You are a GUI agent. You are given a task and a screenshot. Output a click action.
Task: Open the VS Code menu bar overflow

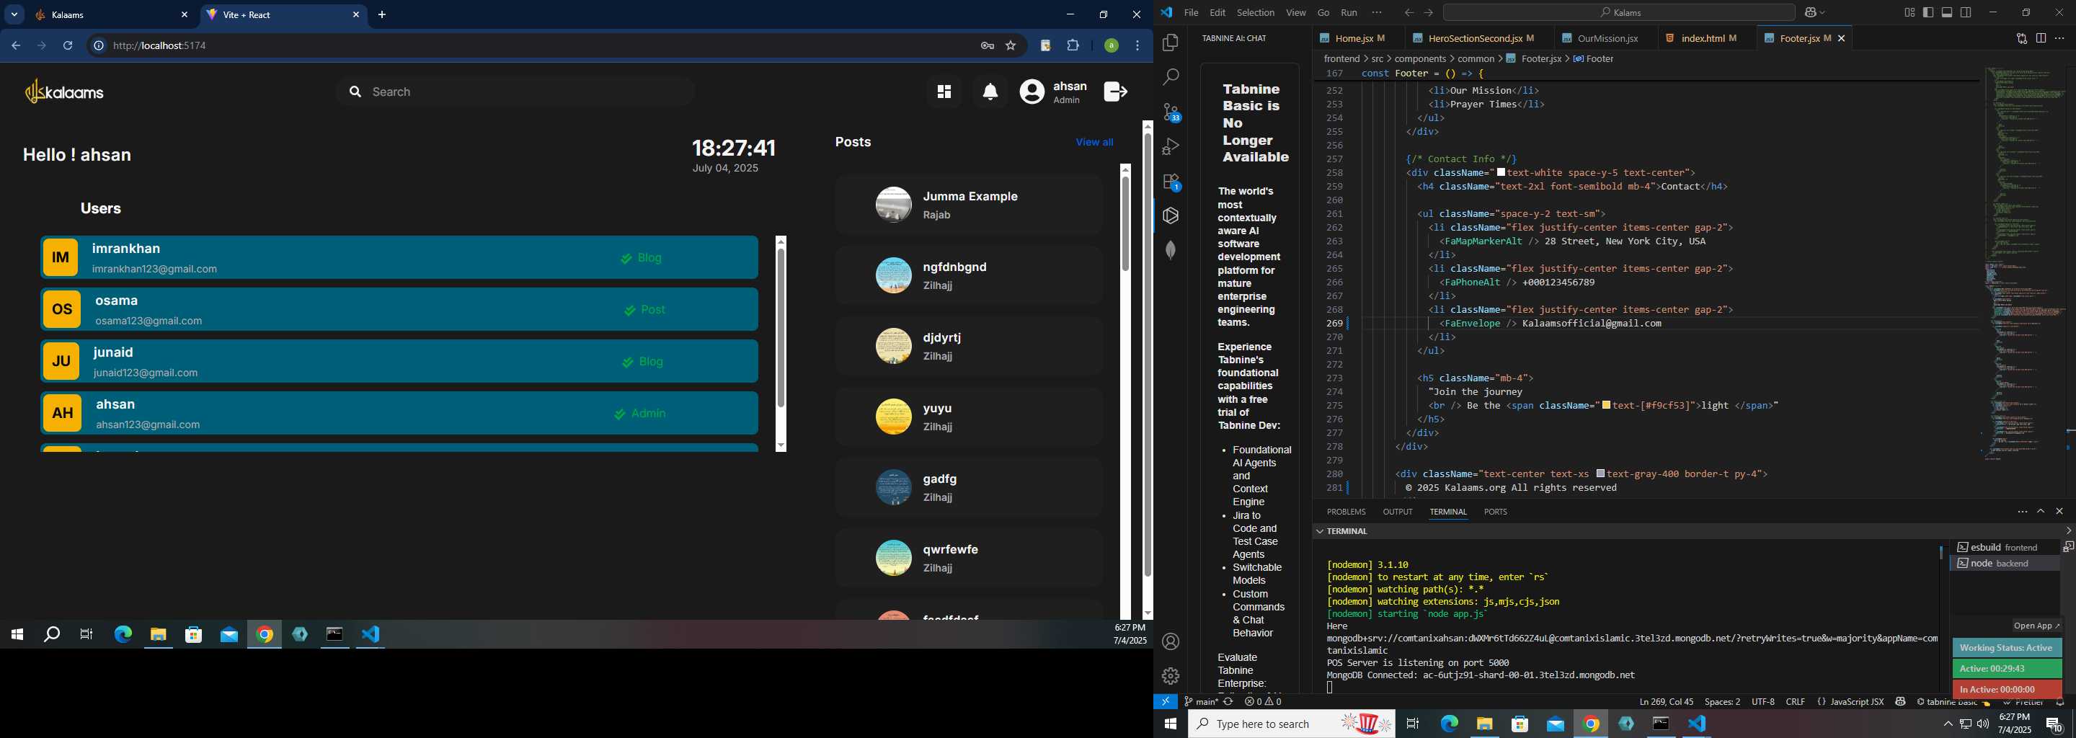tap(1377, 13)
